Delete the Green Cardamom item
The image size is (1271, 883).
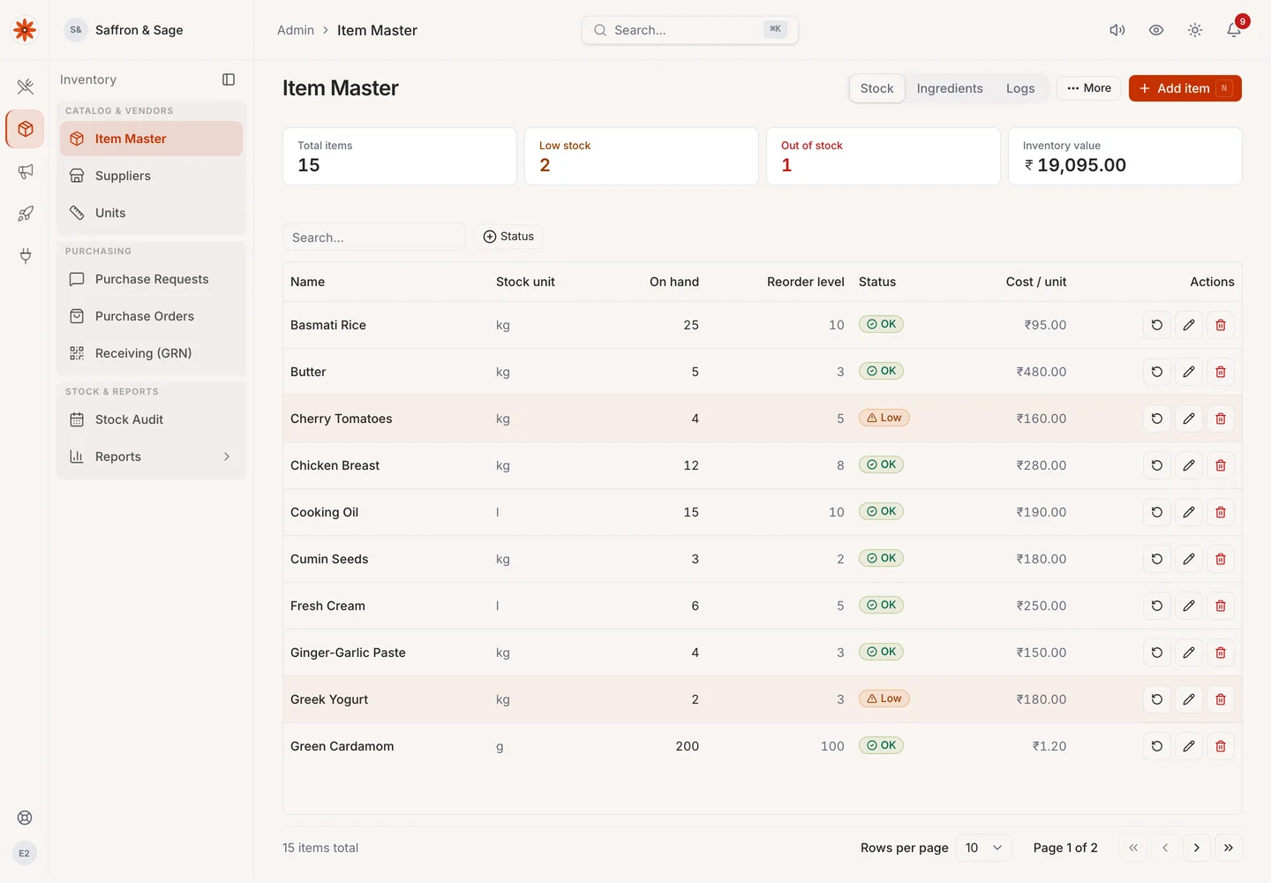pyautogui.click(x=1221, y=746)
